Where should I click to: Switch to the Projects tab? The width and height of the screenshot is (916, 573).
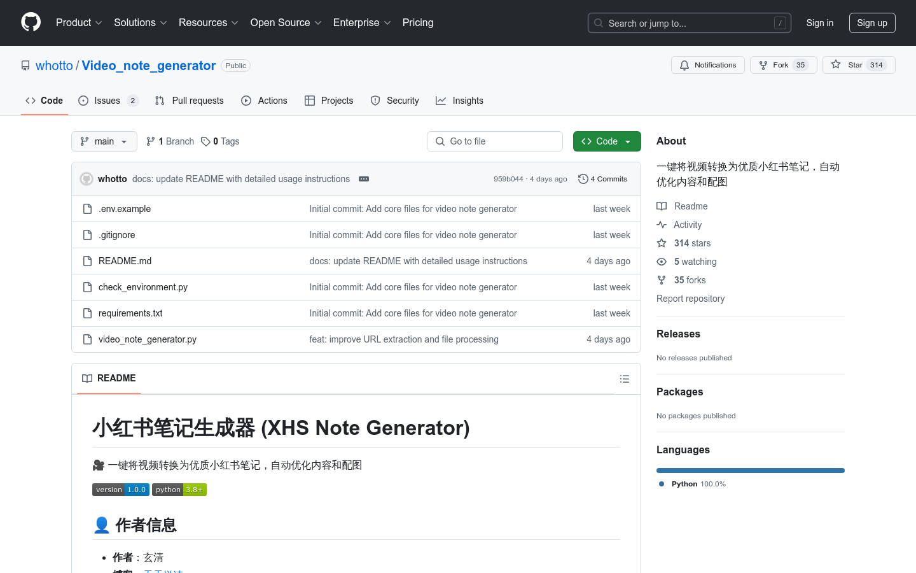click(329, 101)
